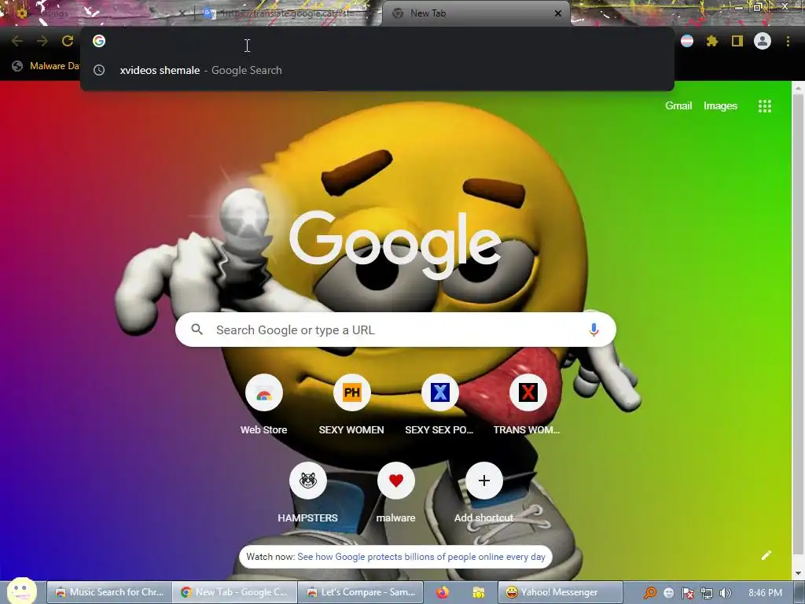Click the magnifier icon in search box

pyautogui.click(x=197, y=330)
